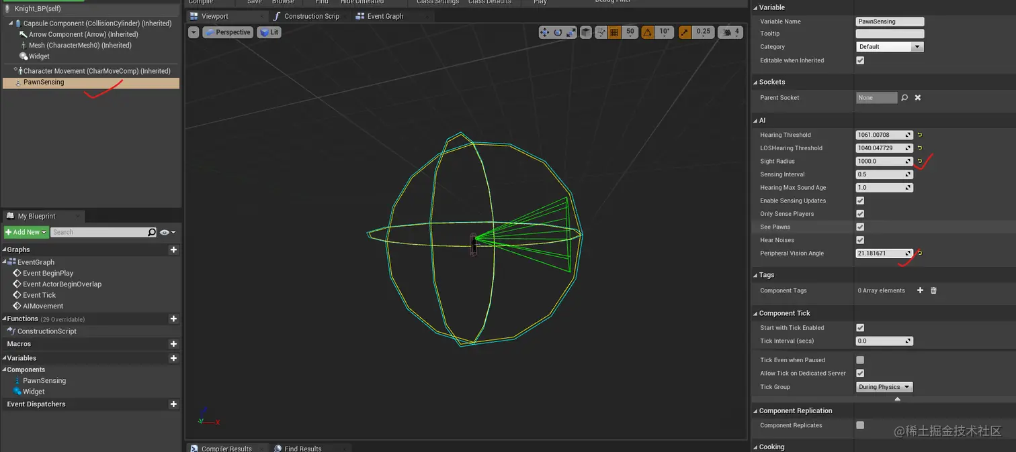Image resolution: width=1016 pixels, height=452 pixels.
Task: Switch to the Construction Script tab
Action: [311, 16]
